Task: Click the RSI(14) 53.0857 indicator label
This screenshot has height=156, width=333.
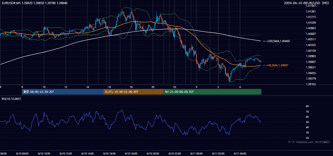Action: pos(11,99)
